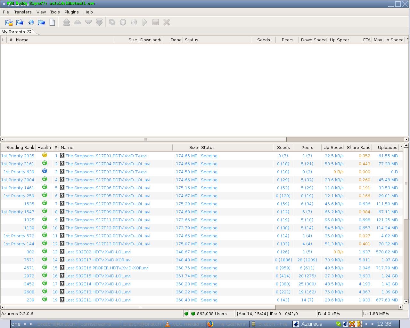The width and height of the screenshot is (410, 328).
Task: Click the green health icon for Lost.S02E17
Action: (45, 259)
